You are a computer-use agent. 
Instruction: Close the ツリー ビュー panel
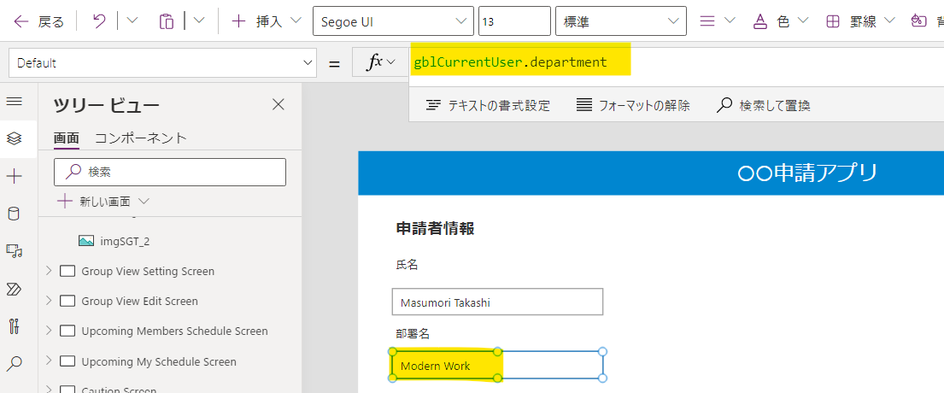coord(279,105)
